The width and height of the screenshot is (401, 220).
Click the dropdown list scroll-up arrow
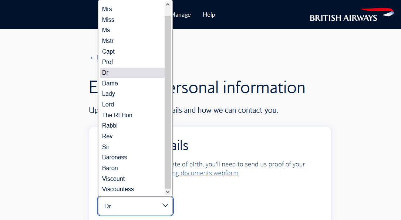pyautogui.click(x=168, y=4)
